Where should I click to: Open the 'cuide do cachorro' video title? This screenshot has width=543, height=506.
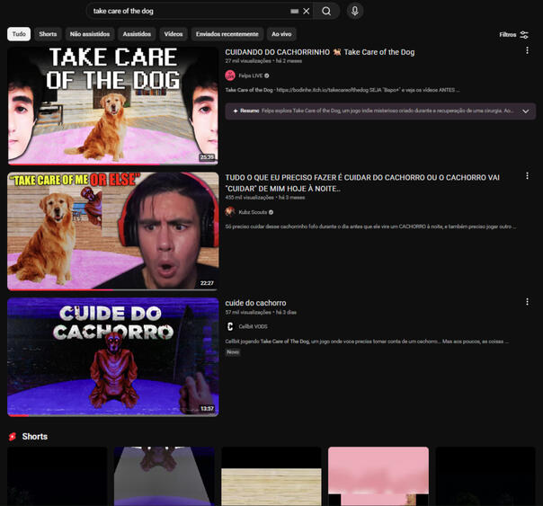tap(255, 303)
